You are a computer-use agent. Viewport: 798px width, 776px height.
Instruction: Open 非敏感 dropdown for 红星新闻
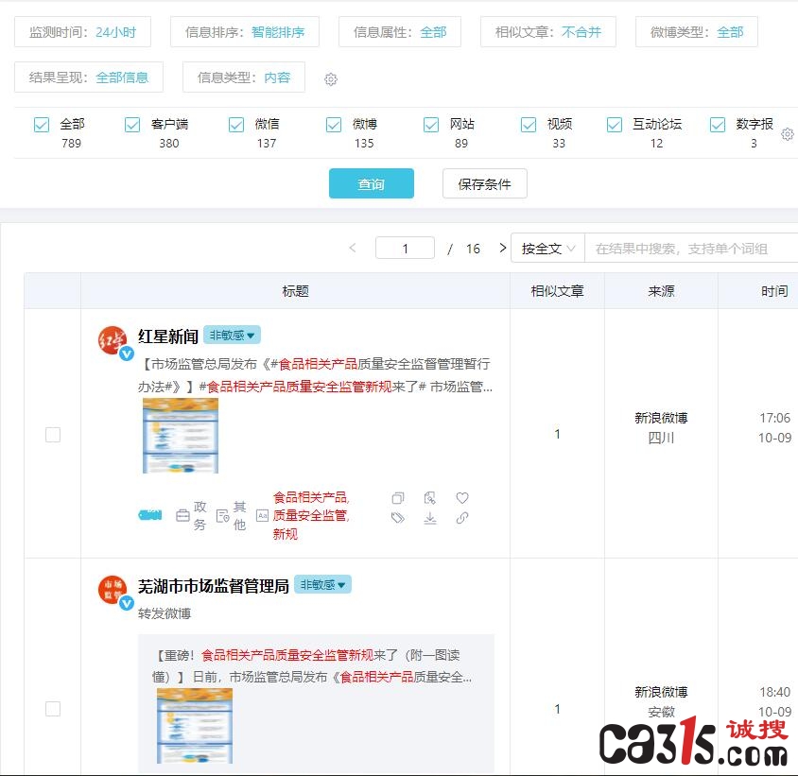point(232,336)
